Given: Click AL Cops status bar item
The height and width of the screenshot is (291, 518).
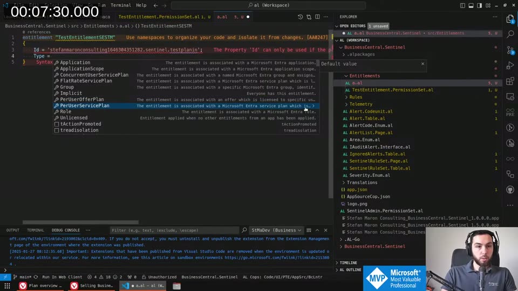Looking at the screenshot, I should tap(282, 277).
